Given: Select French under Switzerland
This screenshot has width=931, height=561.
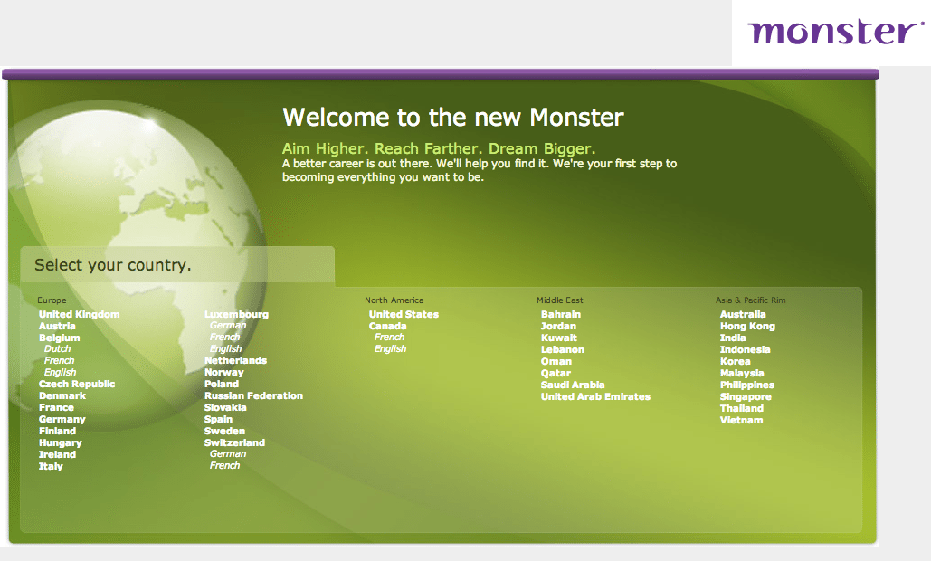Looking at the screenshot, I should pos(224,466).
